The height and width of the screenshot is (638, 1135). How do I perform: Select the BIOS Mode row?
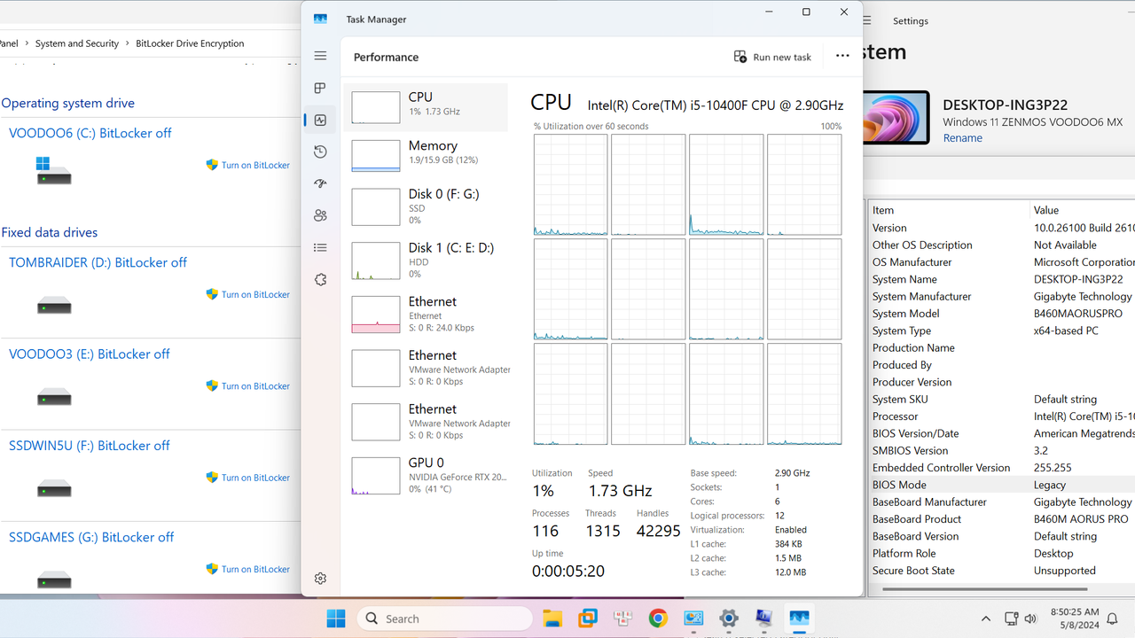1002,485
